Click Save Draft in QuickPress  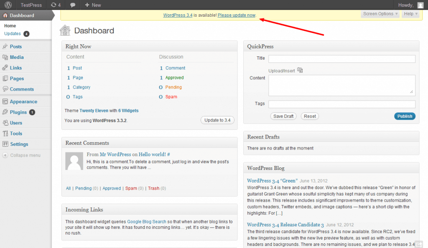283,116
